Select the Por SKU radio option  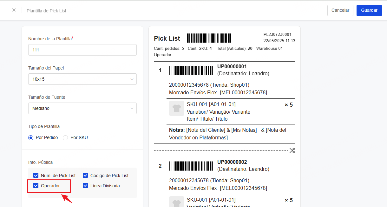click(x=65, y=138)
